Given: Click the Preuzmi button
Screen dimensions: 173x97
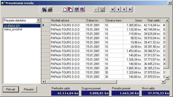Looking at the screenshot, I should (29, 89).
